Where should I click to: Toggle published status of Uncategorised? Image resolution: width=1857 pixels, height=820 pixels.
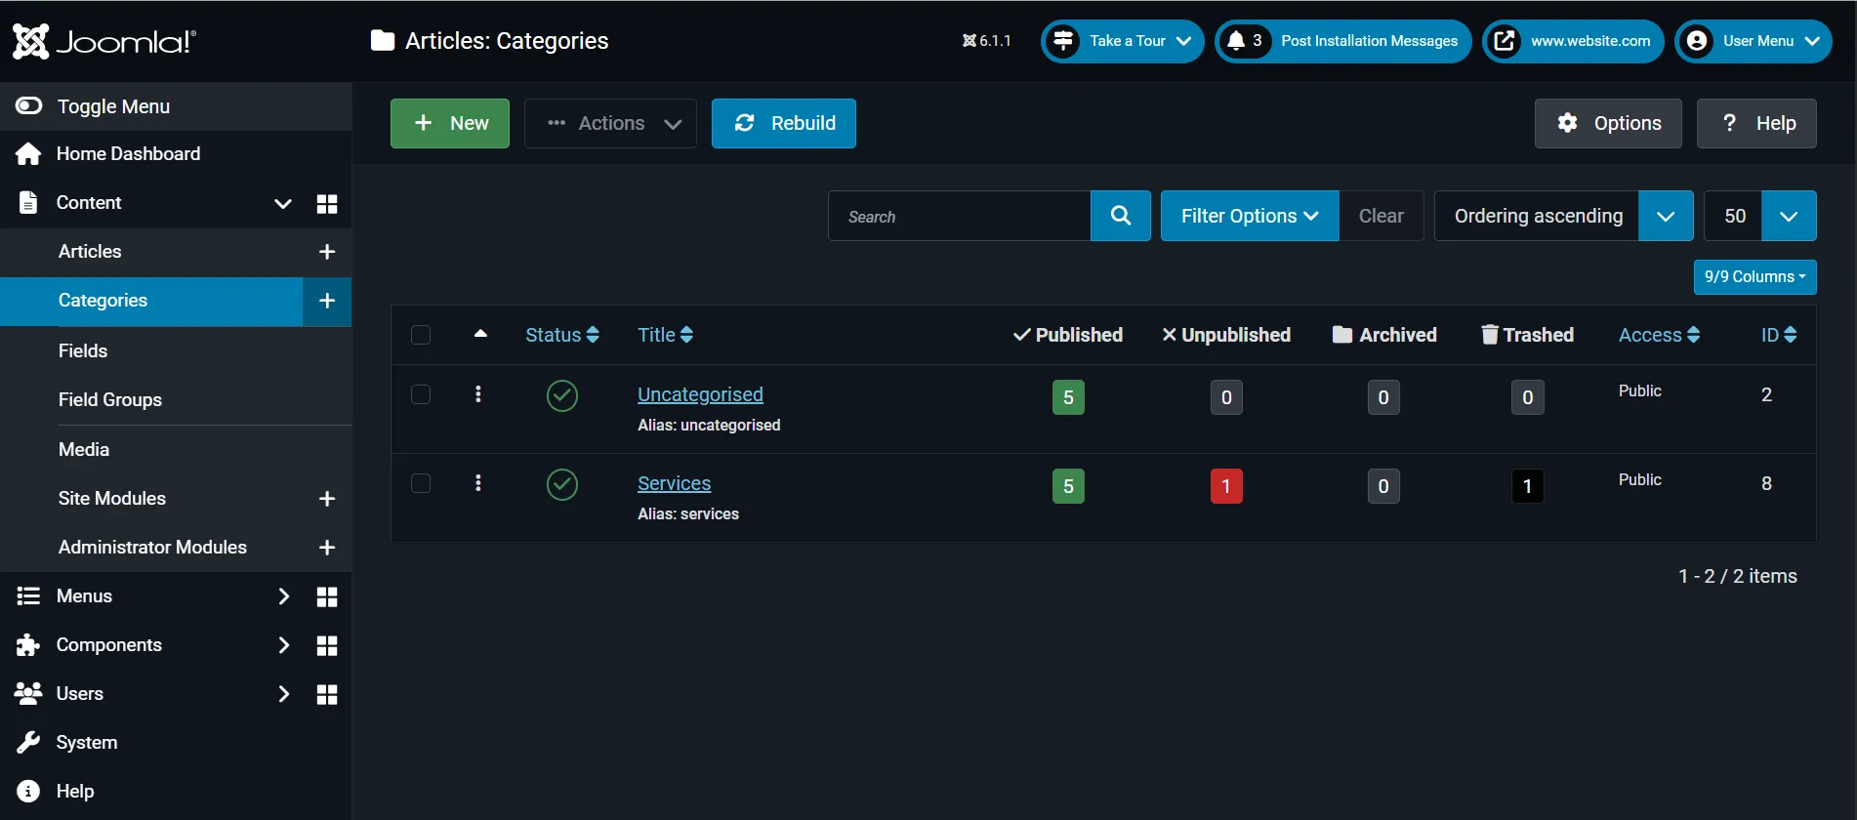562,395
